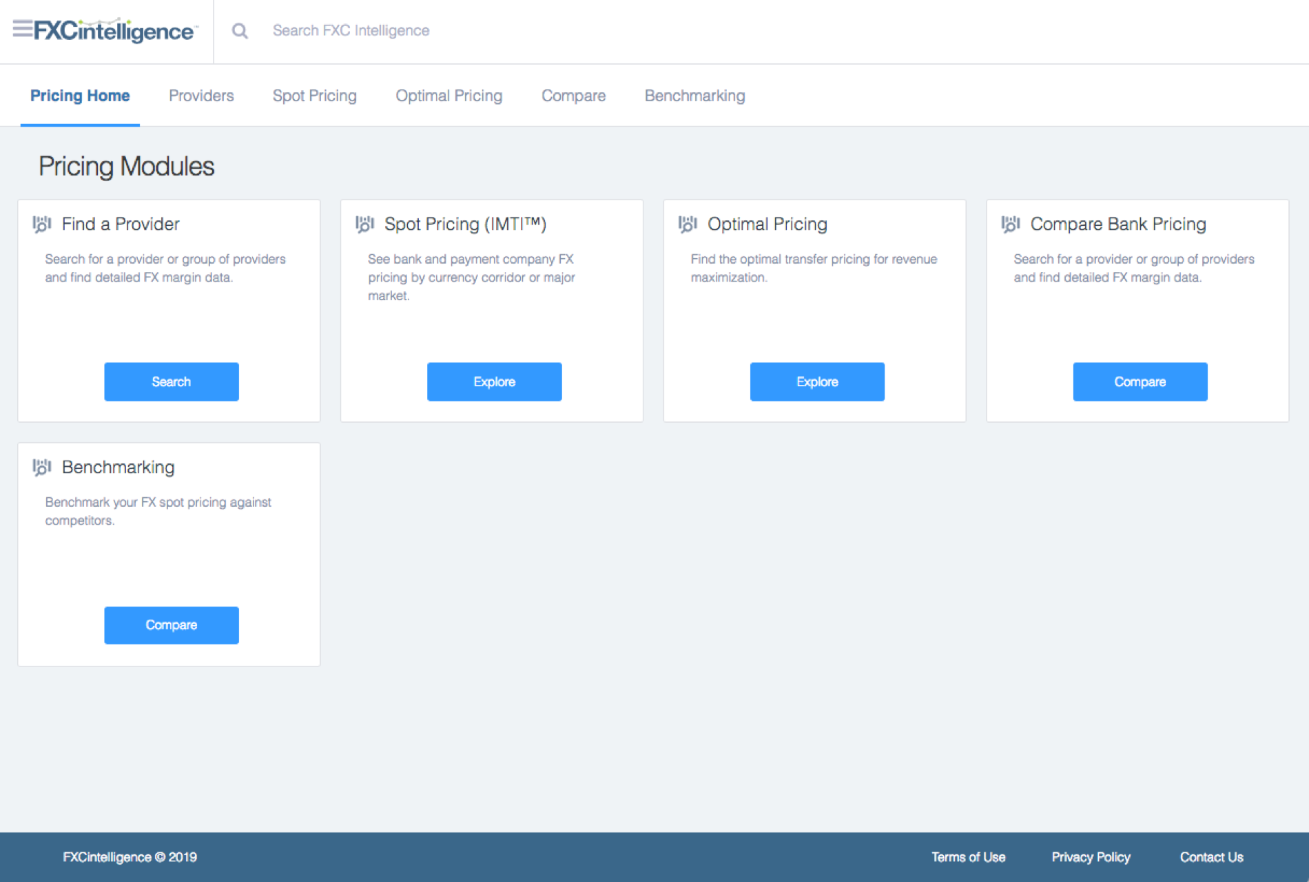Click 'See bank and payment company FX' description
The width and height of the screenshot is (1309, 882).
point(471,277)
